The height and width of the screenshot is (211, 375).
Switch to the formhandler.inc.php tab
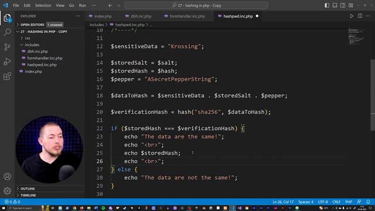[x=187, y=16]
